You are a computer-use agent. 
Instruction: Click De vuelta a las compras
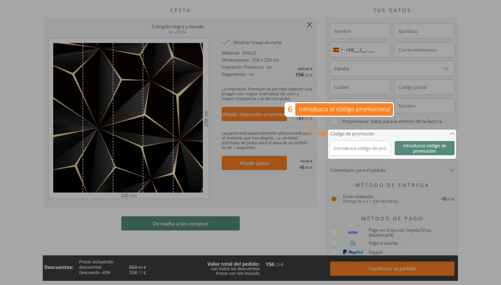tap(180, 223)
